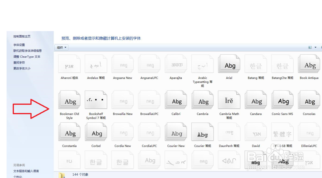The height and width of the screenshot is (178, 322).
Task: Open 控制面板主页 link
Action: 22,36
